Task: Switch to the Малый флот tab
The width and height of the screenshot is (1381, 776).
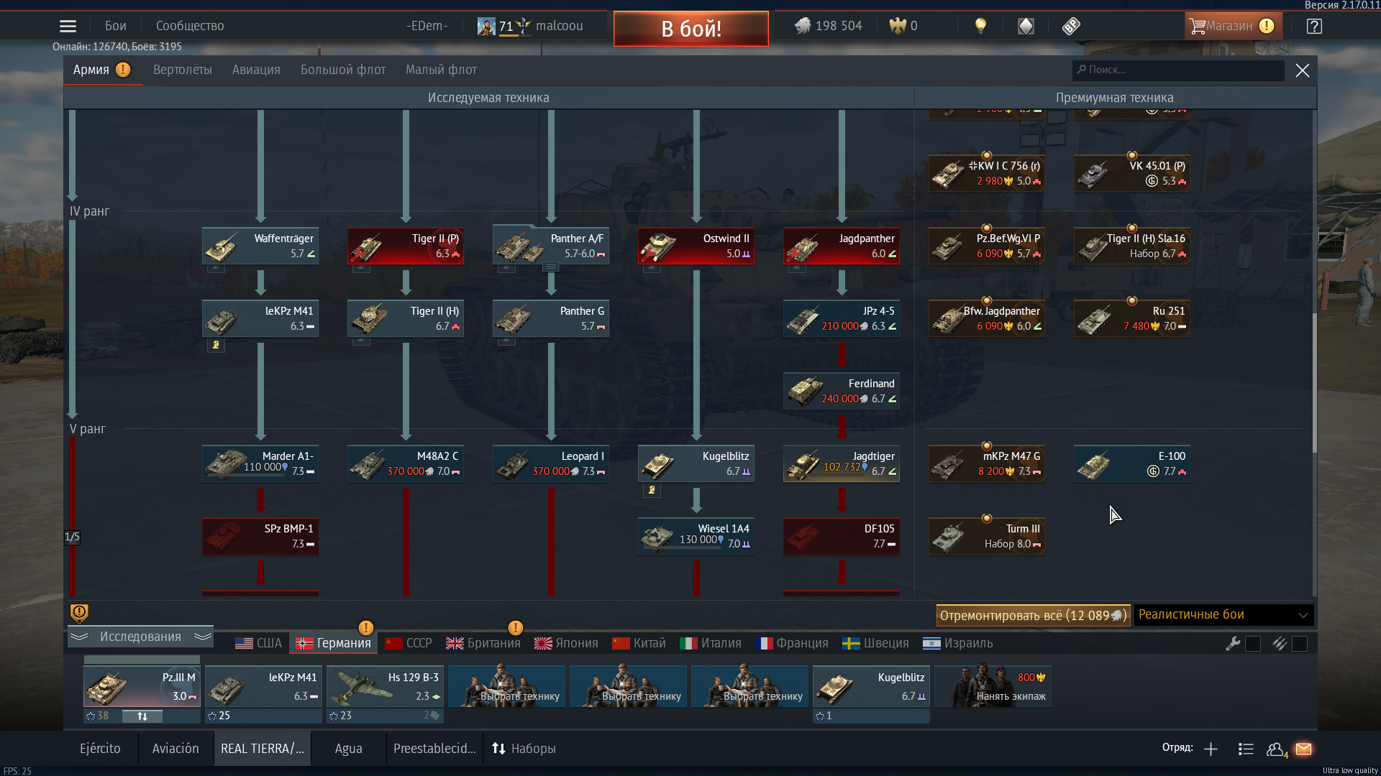Action: (x=441, y=70)
